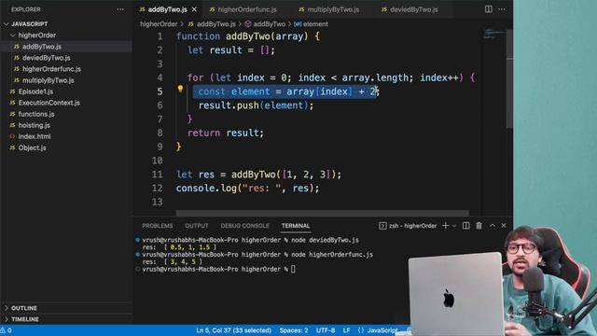Click higherOrder breadcrumb segment
The width and height of the screenshot is (597, 336).
point(159,24)
